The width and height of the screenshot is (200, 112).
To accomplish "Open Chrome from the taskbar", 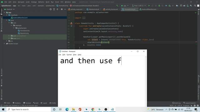I will coord(93,109).
